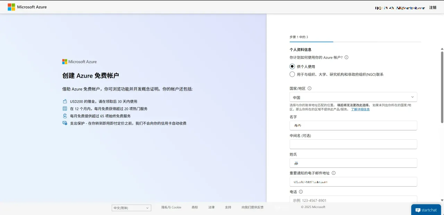Select the organization/NGO contact radio option
Image resolution: width=444 pixels, height=215 pixels.
tap(292, 74)
